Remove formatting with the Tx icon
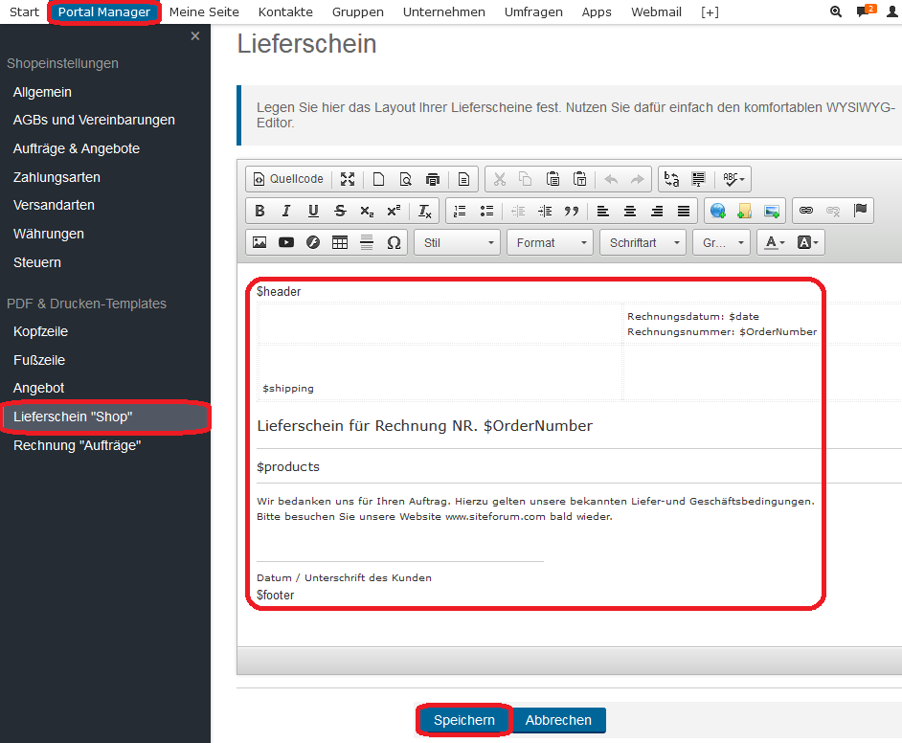 coord(424,211)
